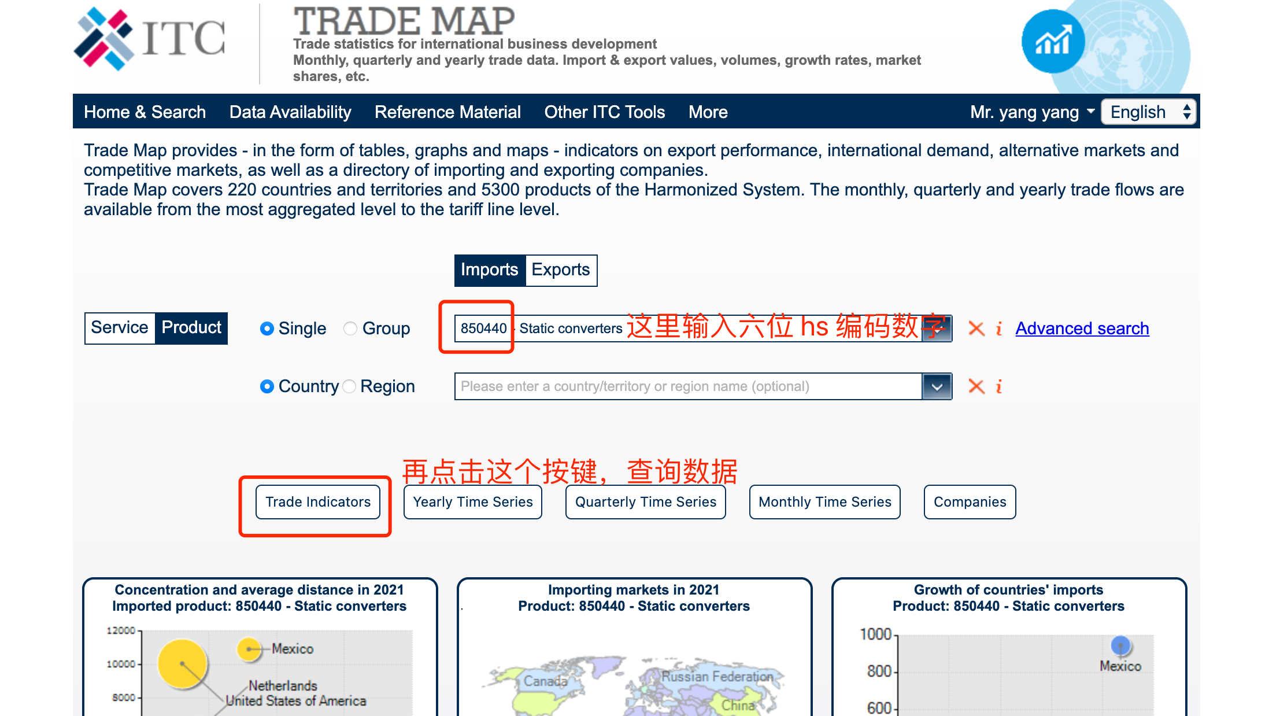Open the More menu
This screenshot has height=716, width=1280.
[708, 112]
